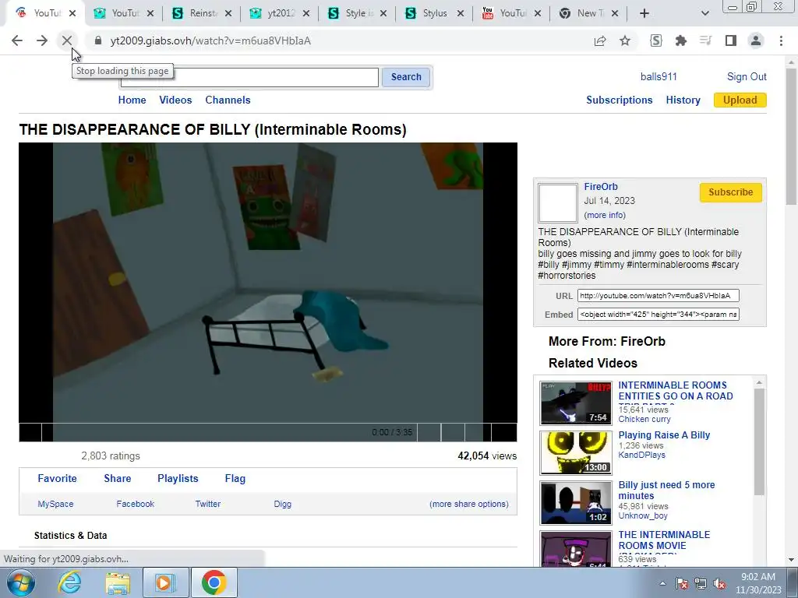The width and height of the screenshot is (798, 598).
Task: Open the Channels navigation link
Action: coord(228,100)
